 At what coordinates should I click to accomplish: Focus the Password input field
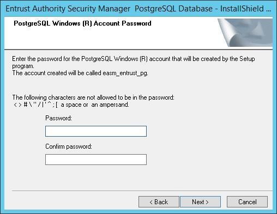96,131
